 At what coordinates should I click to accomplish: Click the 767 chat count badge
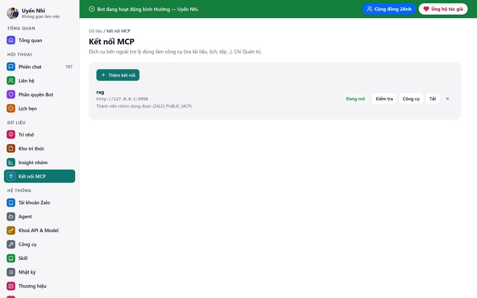click(x=69, y=67)
